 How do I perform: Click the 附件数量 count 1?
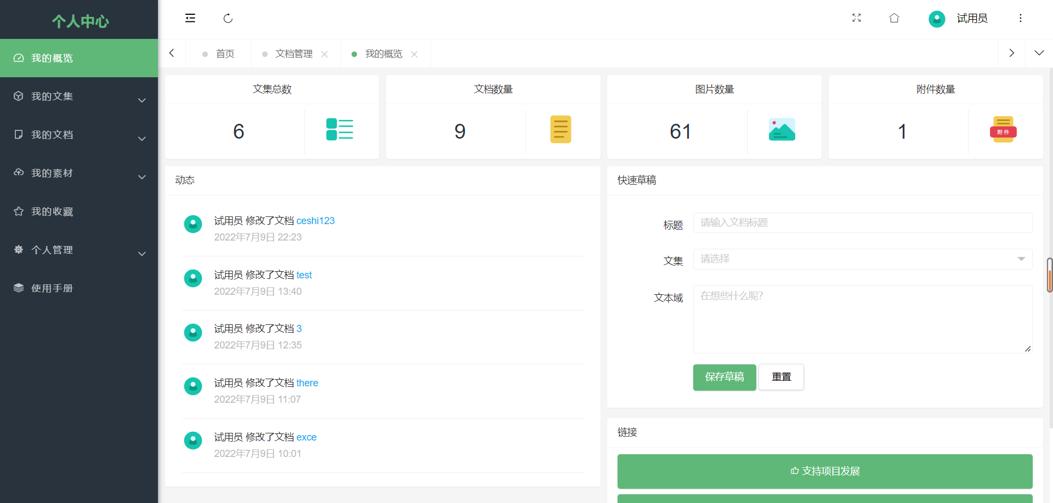[x=902, y=132]
